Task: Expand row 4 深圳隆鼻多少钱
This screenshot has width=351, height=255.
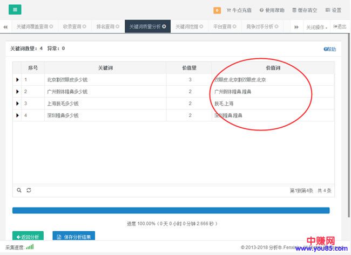Action: [x=17, y=115]
